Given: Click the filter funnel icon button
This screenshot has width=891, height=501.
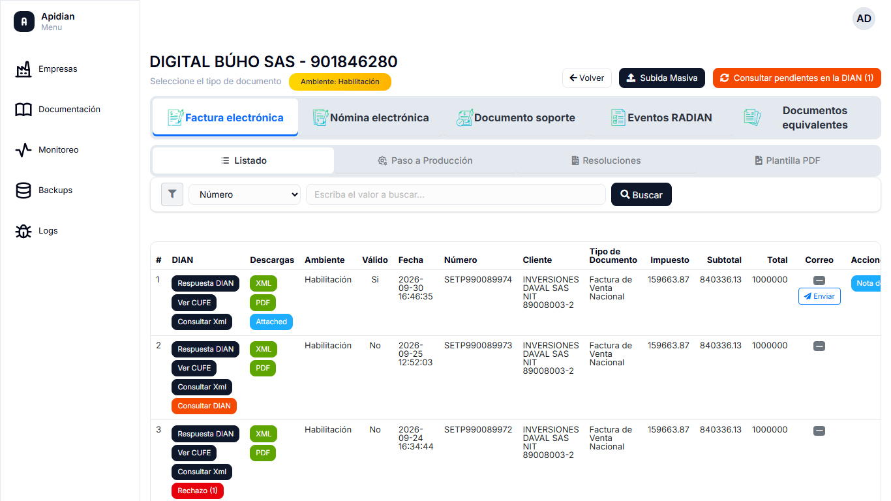Looking at the screenshot, I should tap(172, 194).
